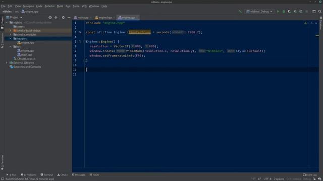323x181 pixels.
Task: Open Database tool window on right edge
Action: 321,23
